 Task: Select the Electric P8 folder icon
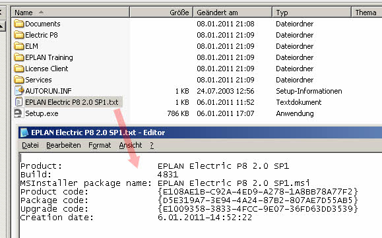point(18,35)
